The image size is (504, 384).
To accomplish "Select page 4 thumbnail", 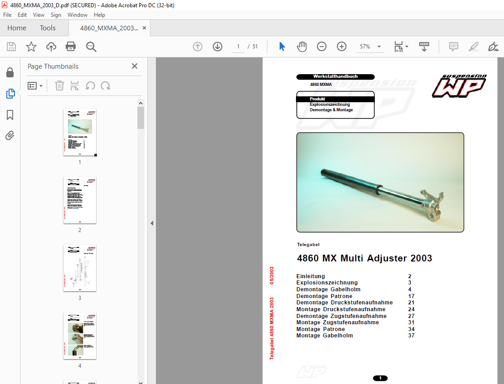I will (x=80, y=336).
